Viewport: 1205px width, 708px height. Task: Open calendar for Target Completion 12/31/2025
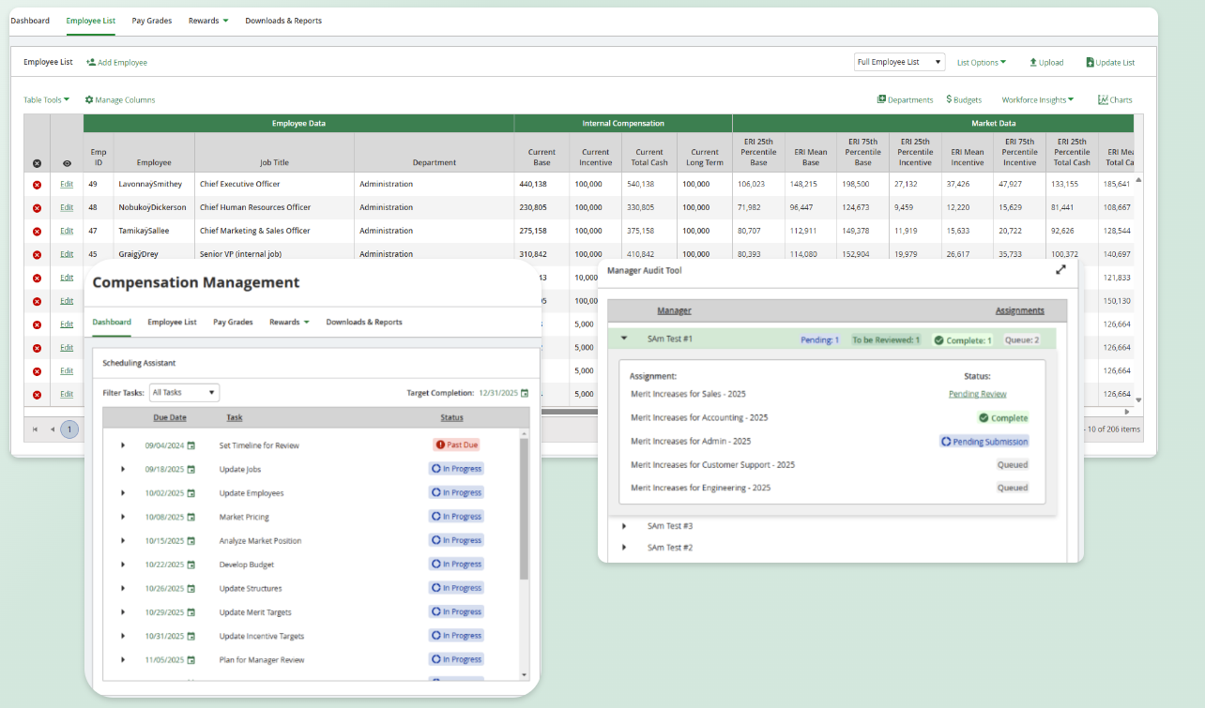coord(525,393)
